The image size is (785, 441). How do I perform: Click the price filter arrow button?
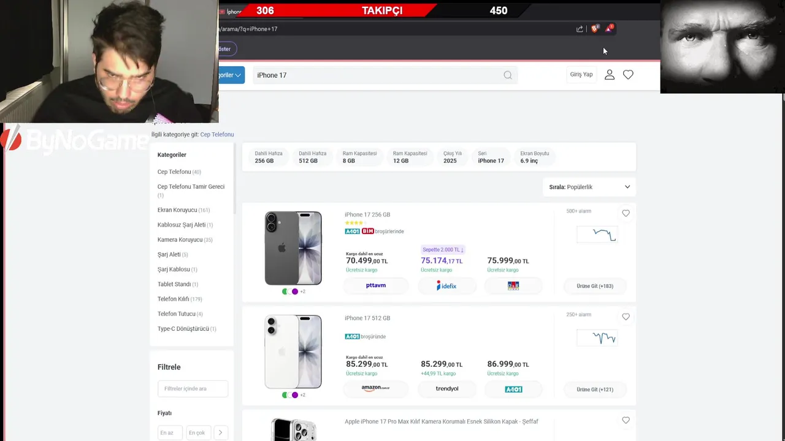point(220,432)
